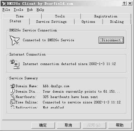Click the 确定 (OK) button

(43, 125)
